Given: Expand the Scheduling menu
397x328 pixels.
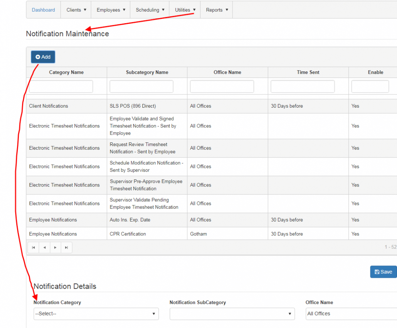Looking at the screenshot, I should click(150, 10).
